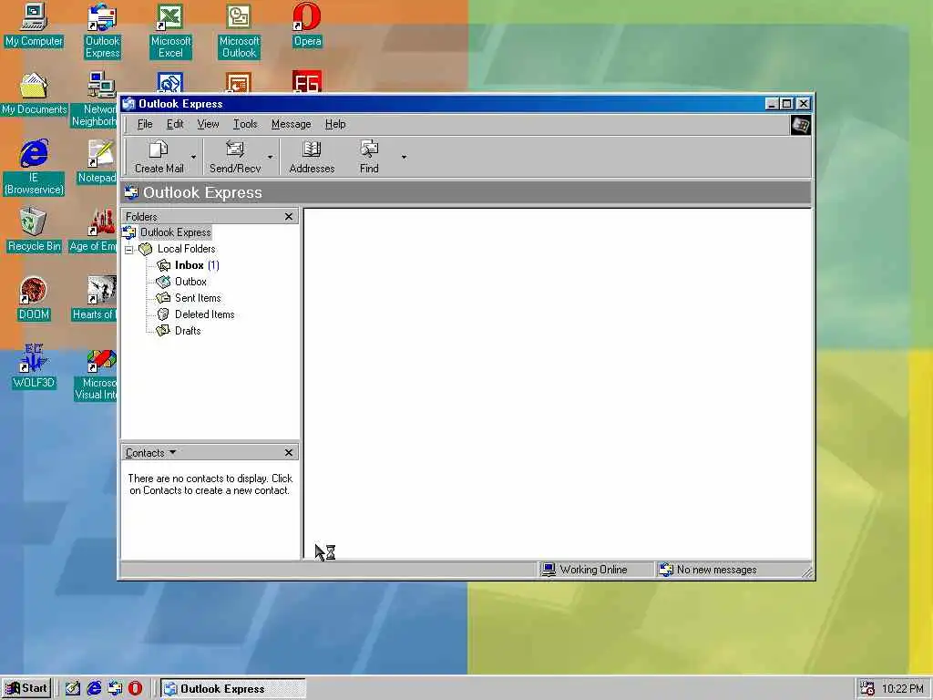The width and height of the screenshot is (933, 700).
Task: Open the Edit menu
Action: point(175,124)
